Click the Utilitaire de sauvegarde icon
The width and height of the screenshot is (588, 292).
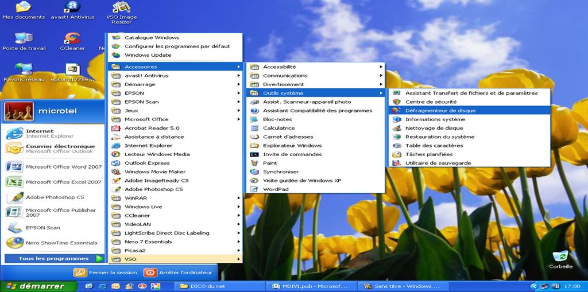(x=396, y=163)
